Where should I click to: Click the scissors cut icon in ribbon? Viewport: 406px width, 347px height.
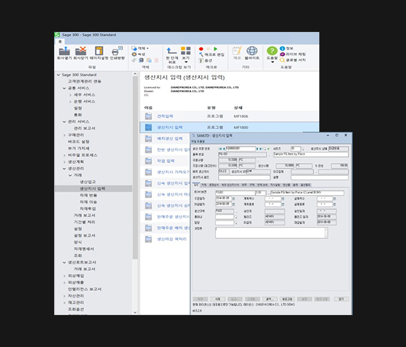[x=134, y=60]
